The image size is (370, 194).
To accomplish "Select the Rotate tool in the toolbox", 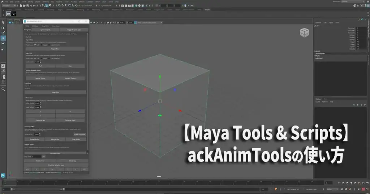I will click(3, 44).
